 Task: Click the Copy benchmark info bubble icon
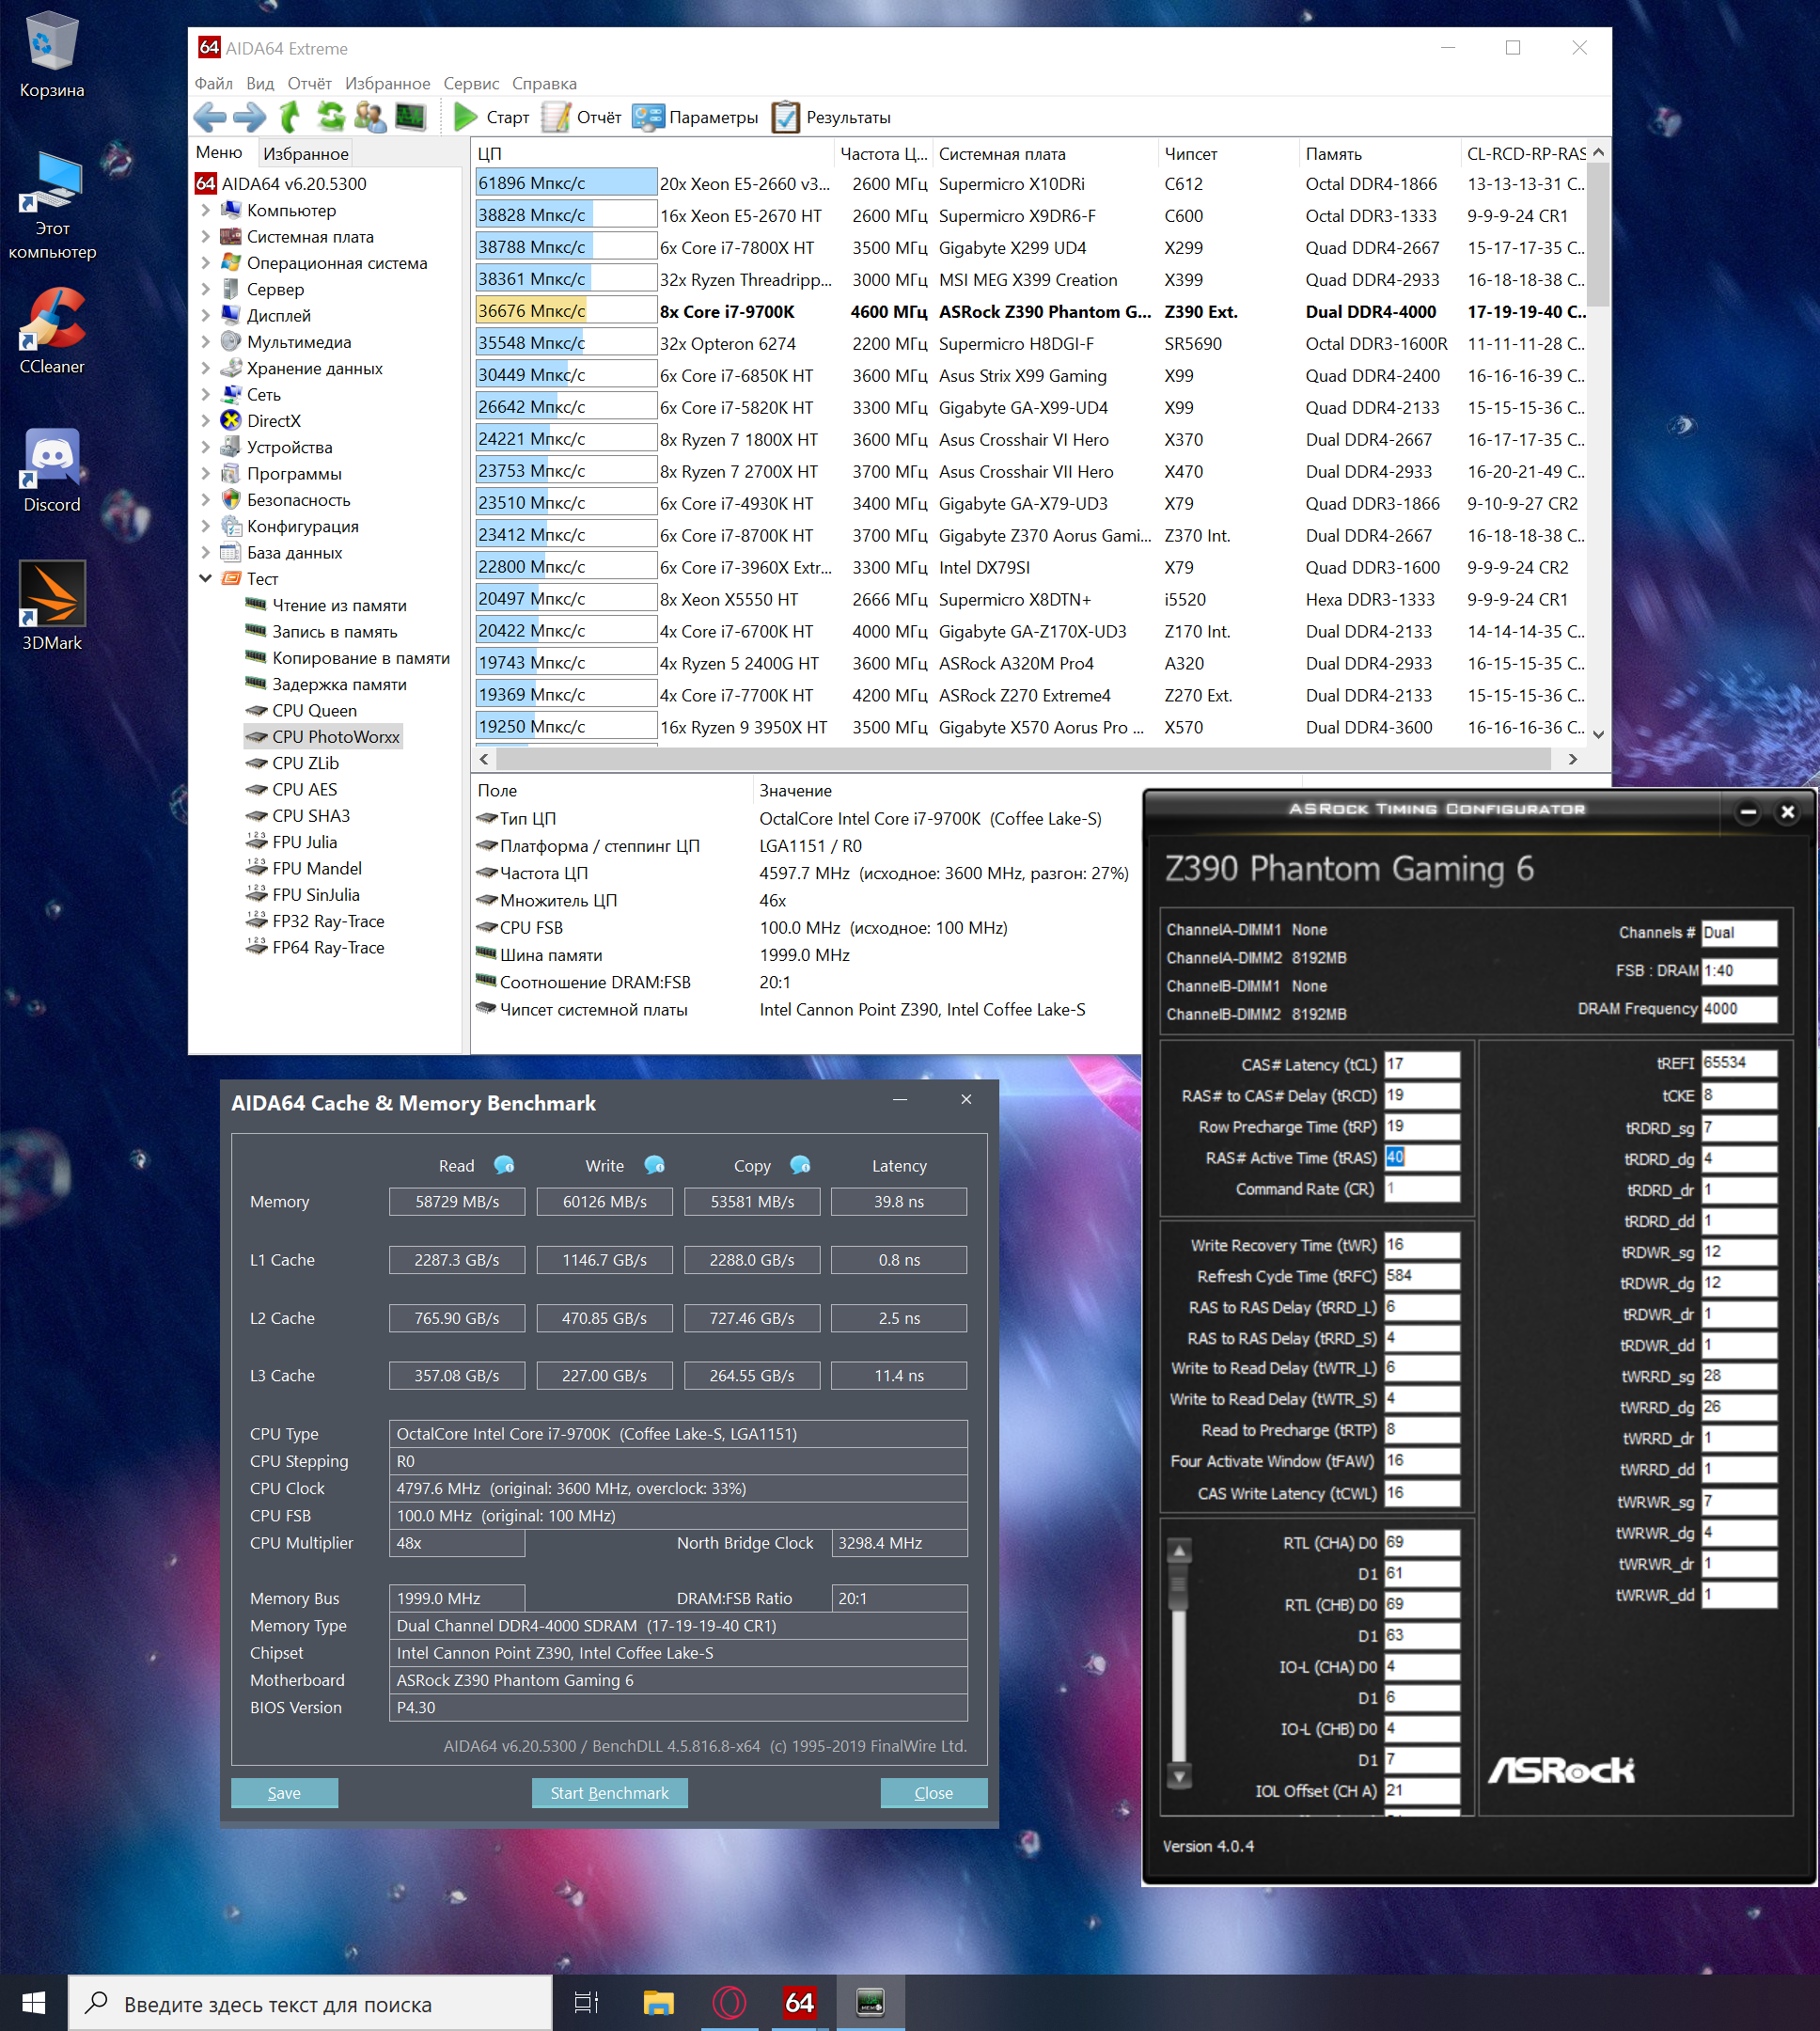pos(800,1165)
